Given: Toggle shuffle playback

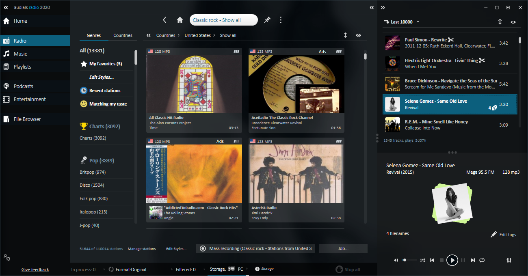Looking at the screenshot, I should pyautogui.click(x=422, y=260).
